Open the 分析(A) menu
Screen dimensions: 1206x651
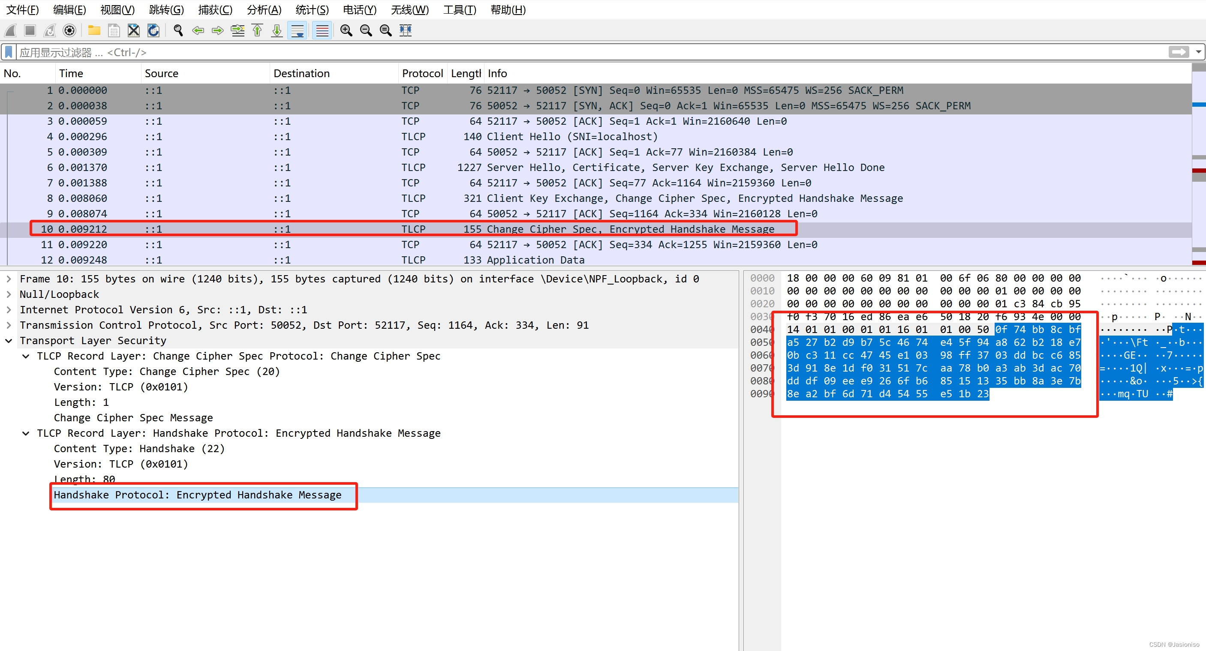(x=264, y=9)
